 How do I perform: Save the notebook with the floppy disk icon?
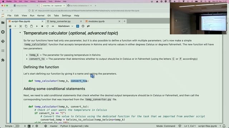(10, 26)
